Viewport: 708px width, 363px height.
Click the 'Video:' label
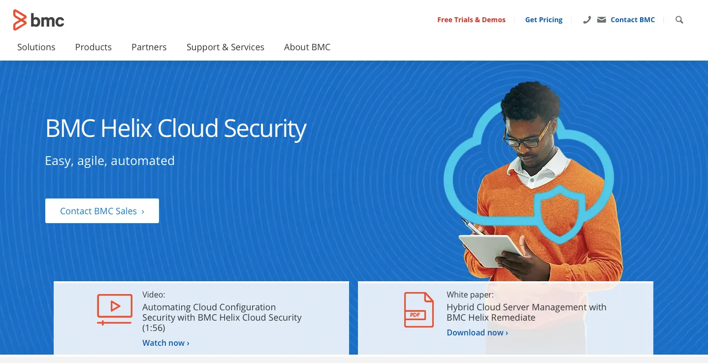pyautogui.click(x=154, y=295)
